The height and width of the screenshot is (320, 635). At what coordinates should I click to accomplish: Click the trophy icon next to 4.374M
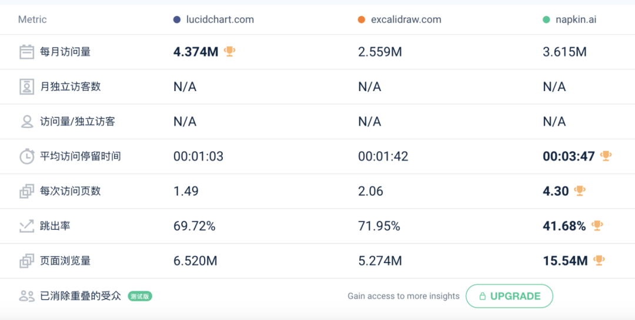(230, 52)
